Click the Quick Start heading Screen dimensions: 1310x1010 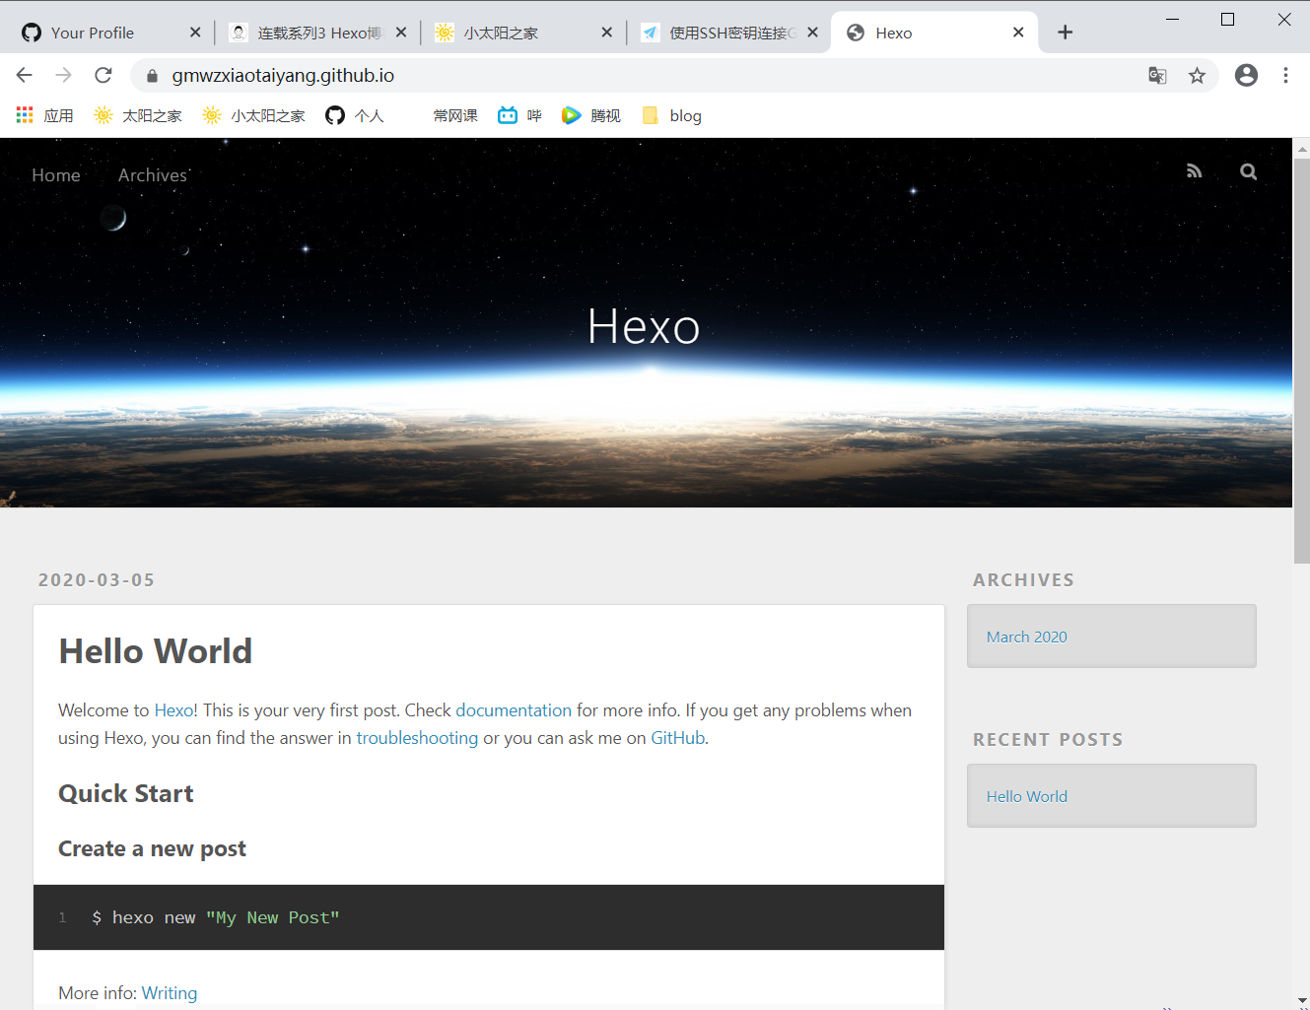126,793
